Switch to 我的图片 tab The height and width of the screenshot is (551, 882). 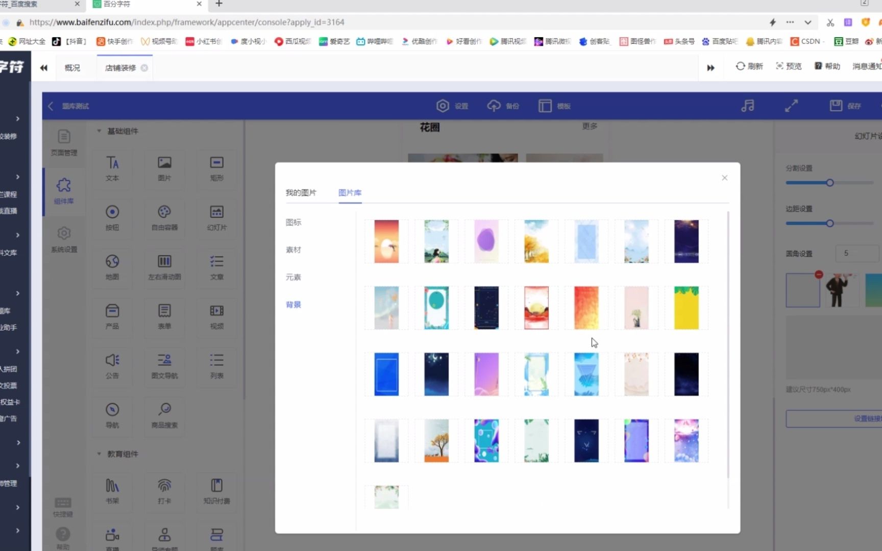pos(301,192)
